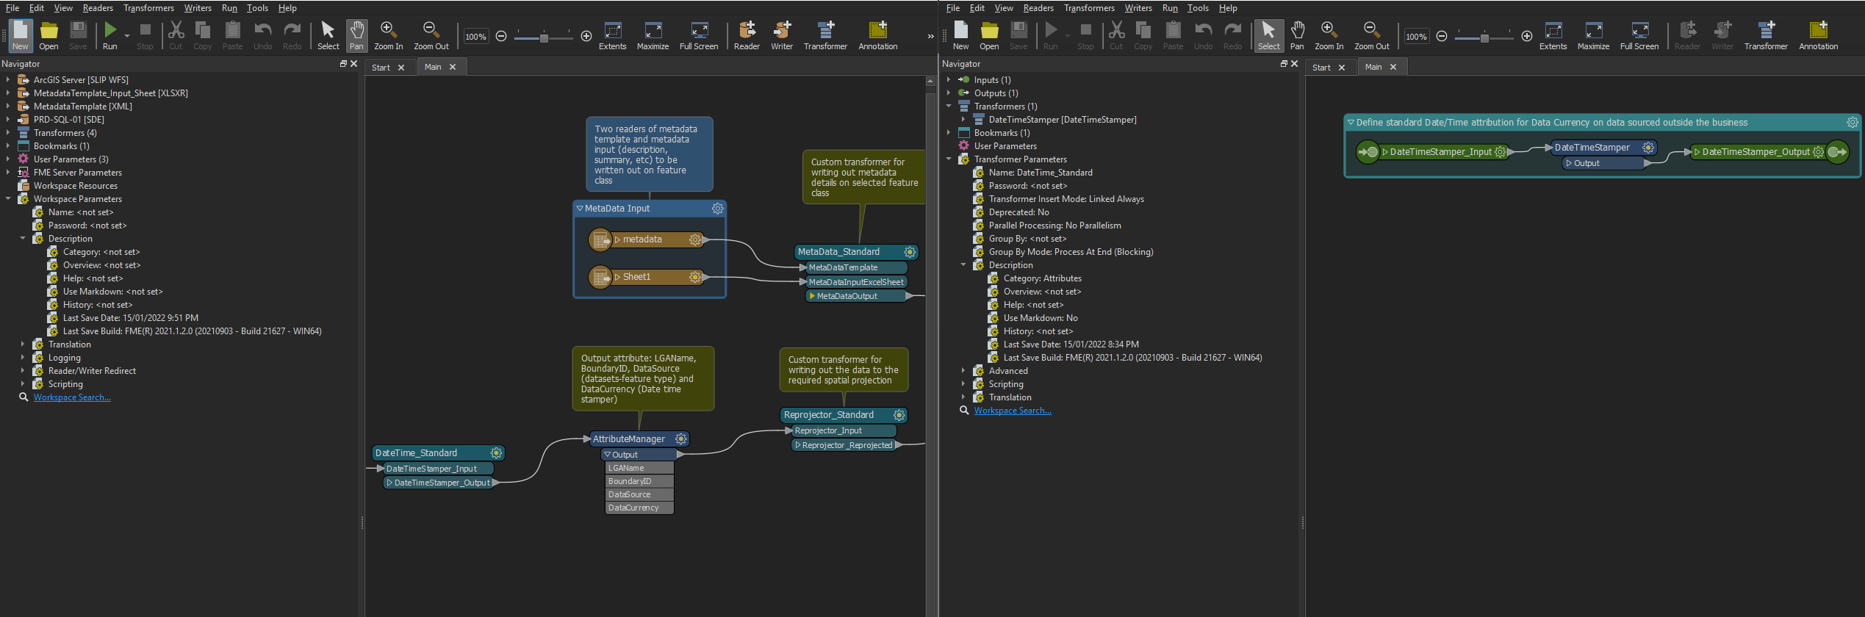Select DataCurrency attribute on AttributeManager
1865x617 pixels.
[639, 508]
